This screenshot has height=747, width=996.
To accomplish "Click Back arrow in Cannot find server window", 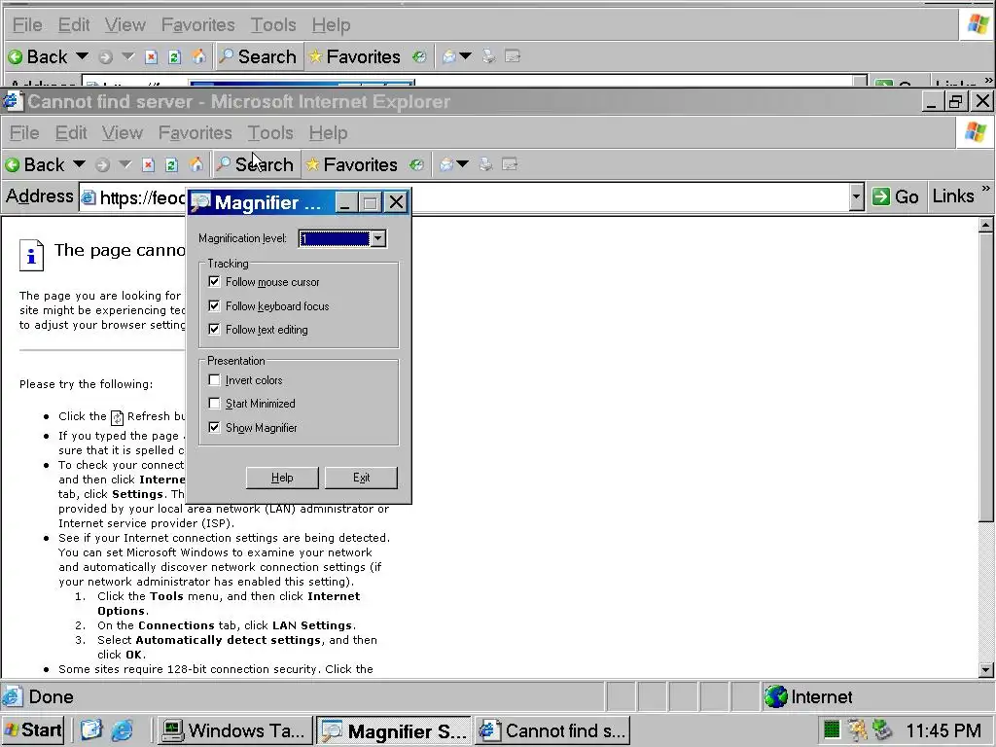I will tap(13, 165).
